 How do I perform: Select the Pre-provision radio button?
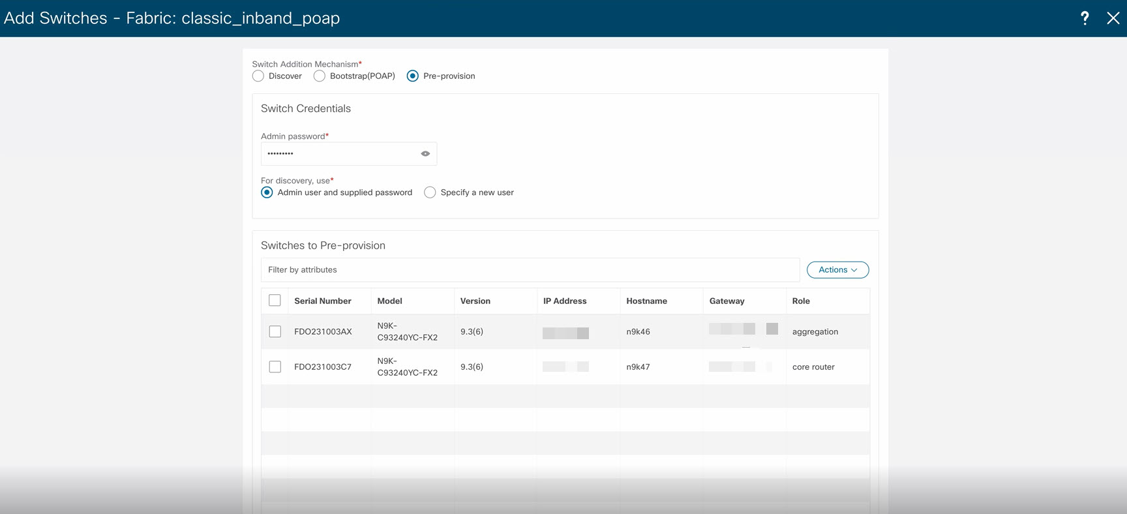[x=413, y=76]
